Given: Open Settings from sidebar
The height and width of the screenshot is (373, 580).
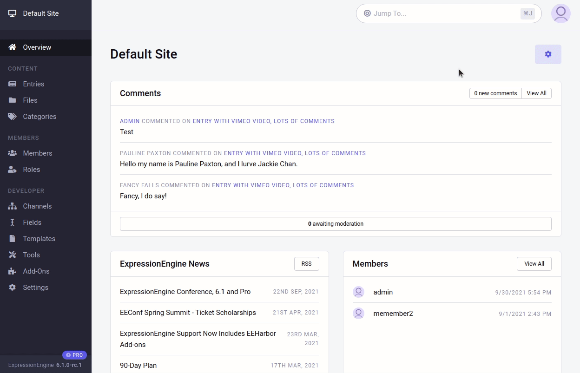Looking at the screenshot, I should [46, 288].
